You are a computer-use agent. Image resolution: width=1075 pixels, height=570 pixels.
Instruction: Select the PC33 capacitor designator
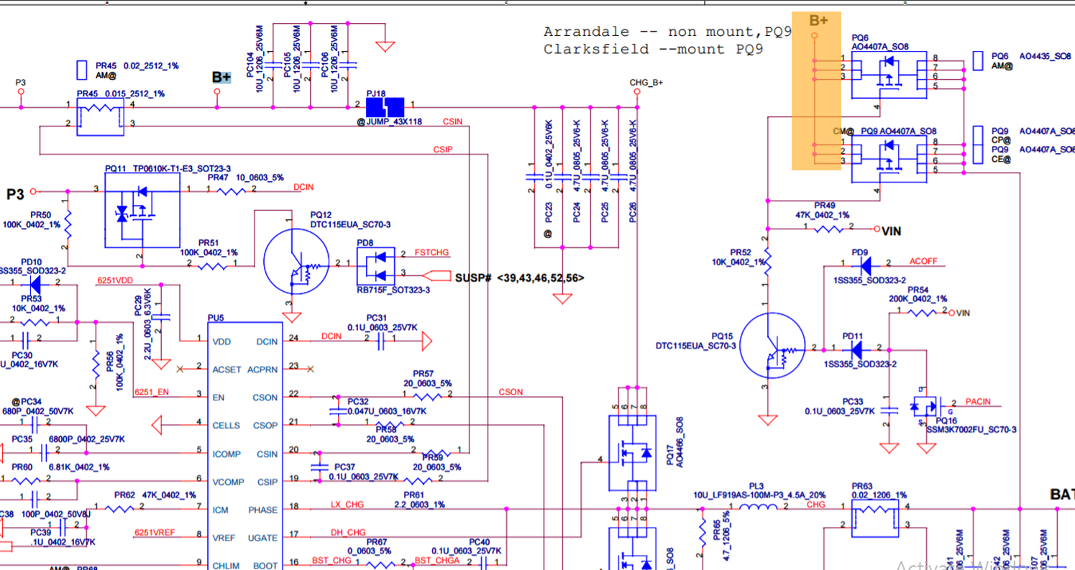coord(853,402)
